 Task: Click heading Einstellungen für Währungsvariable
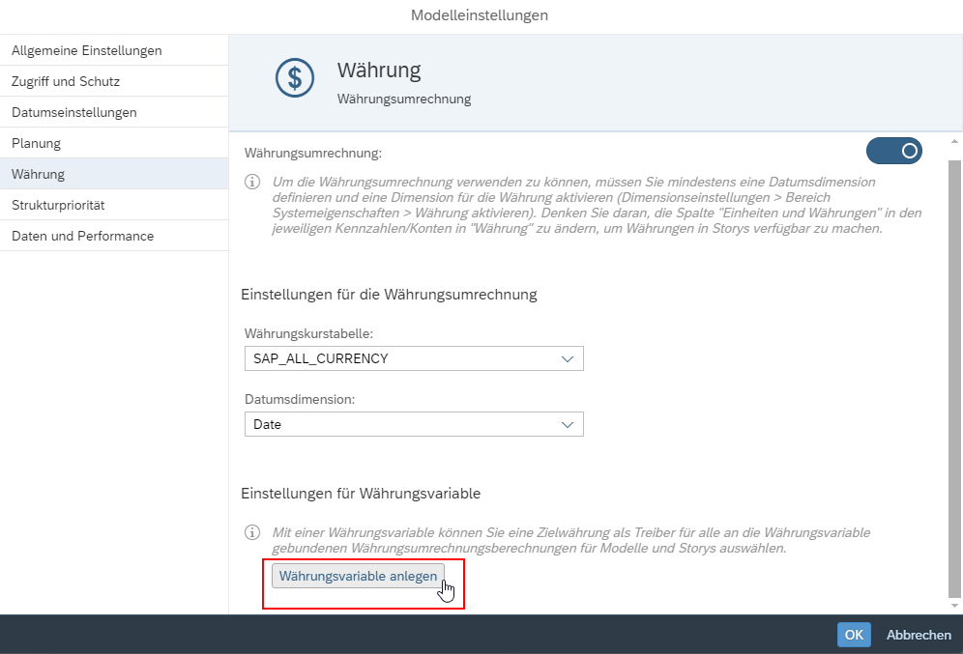(361, 494)
